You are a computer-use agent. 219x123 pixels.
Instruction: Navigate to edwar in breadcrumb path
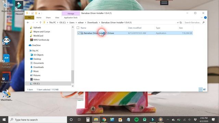[x=81, y=23]
